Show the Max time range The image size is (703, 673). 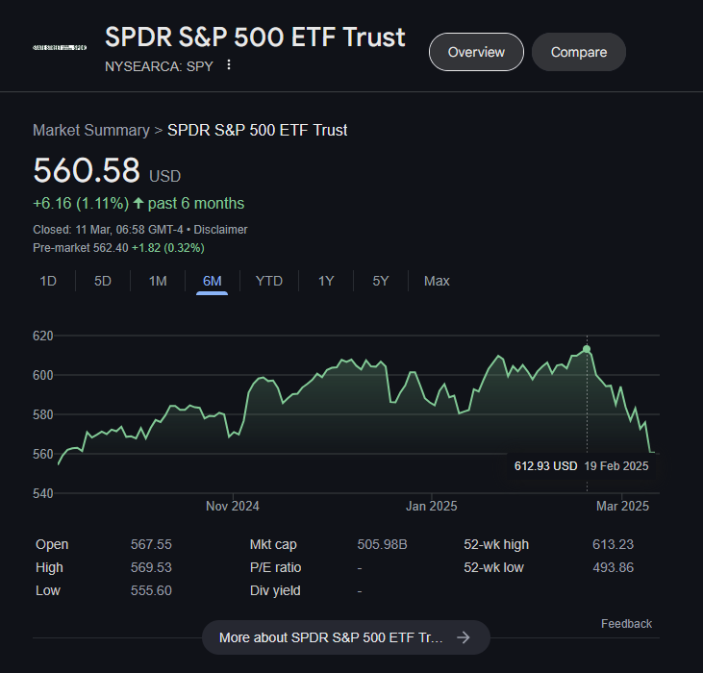pos(437,281)
